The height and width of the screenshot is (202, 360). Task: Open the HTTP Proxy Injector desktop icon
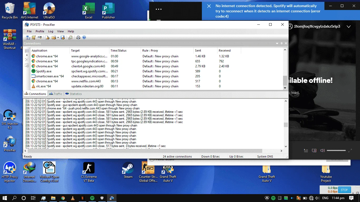[x=10, y=172]
